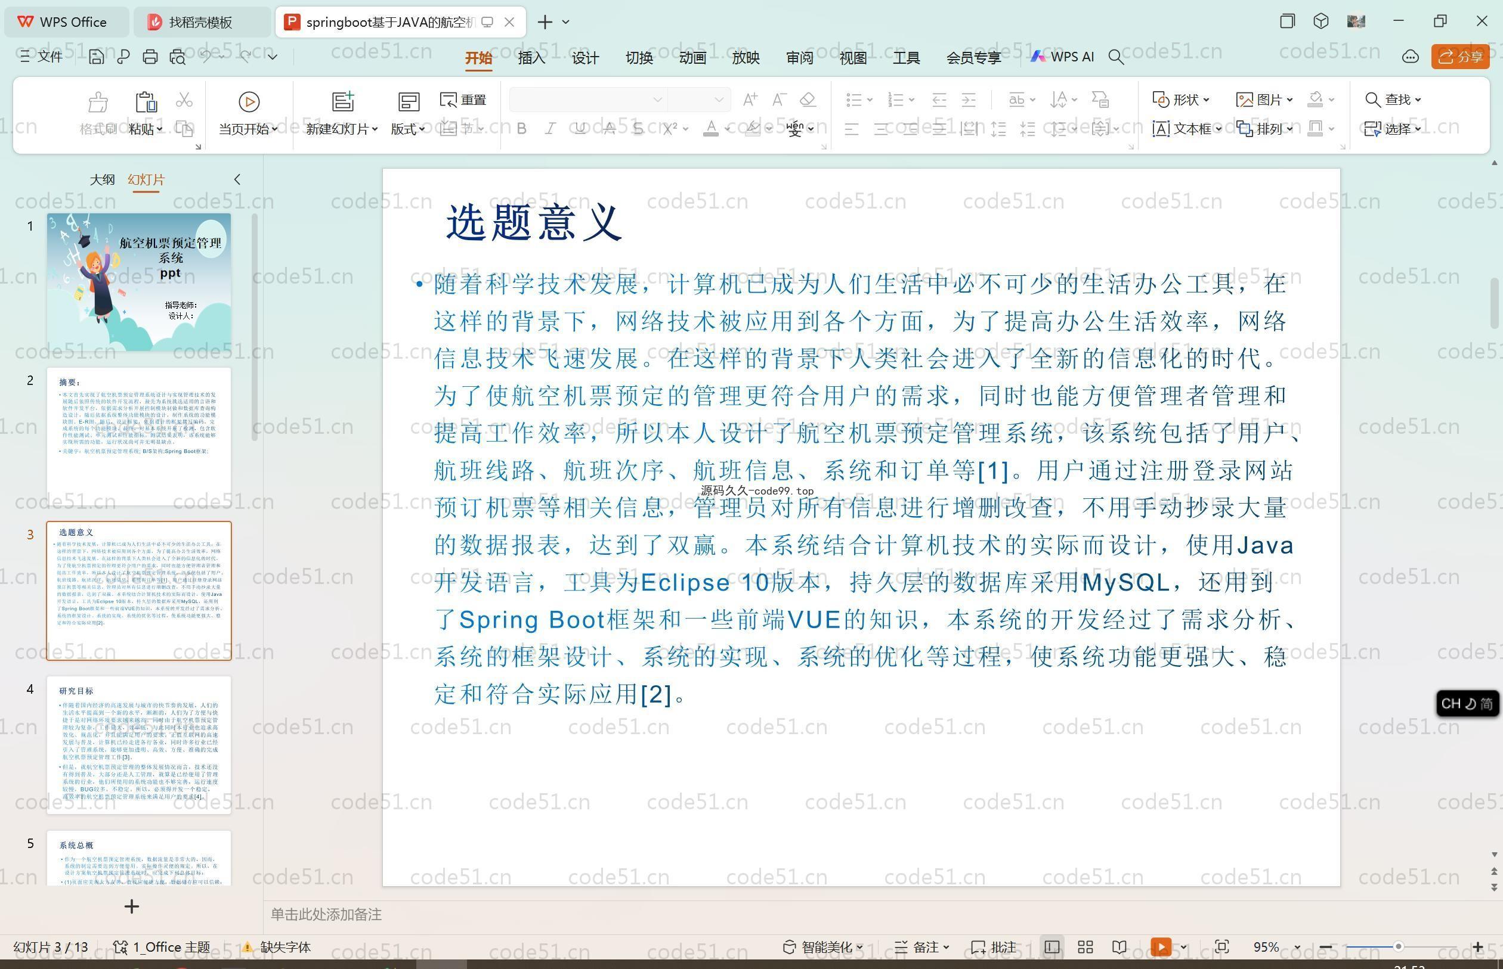Click the Print icon in quick toolbar
Viewport: 1503px width, 969px height.
[150, 57]
